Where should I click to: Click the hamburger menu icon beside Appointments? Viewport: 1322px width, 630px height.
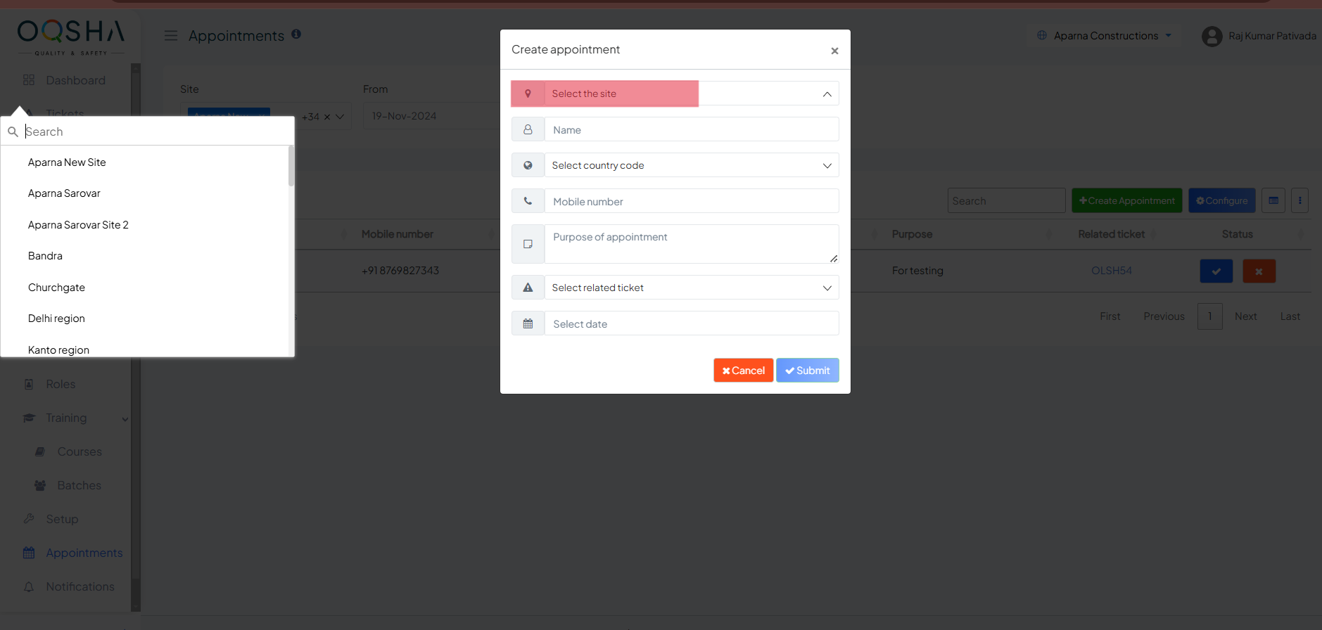(170, 35)
